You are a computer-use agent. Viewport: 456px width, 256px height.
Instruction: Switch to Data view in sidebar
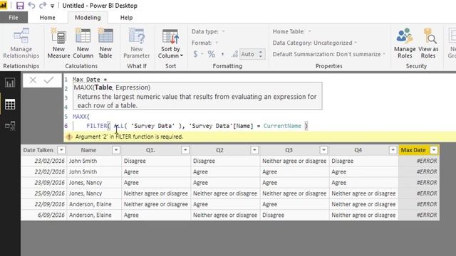[x=10, y=105]
